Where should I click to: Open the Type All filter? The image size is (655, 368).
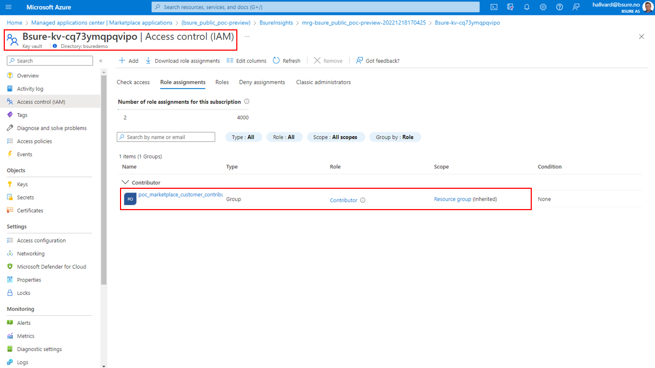(x=243, y=137)
